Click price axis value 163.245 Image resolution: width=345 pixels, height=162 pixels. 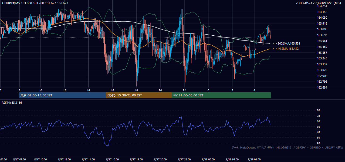(x=322, y=58)
